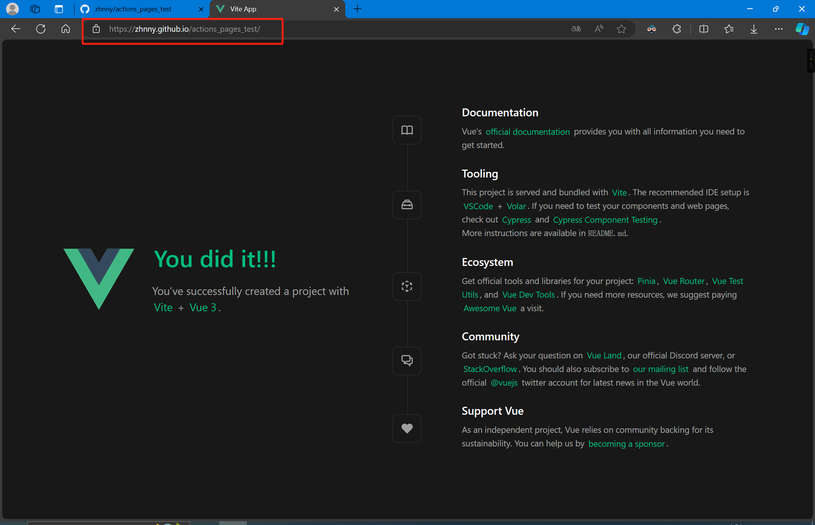Click the page's vertical scrollbar thumb

pos(810,60)
